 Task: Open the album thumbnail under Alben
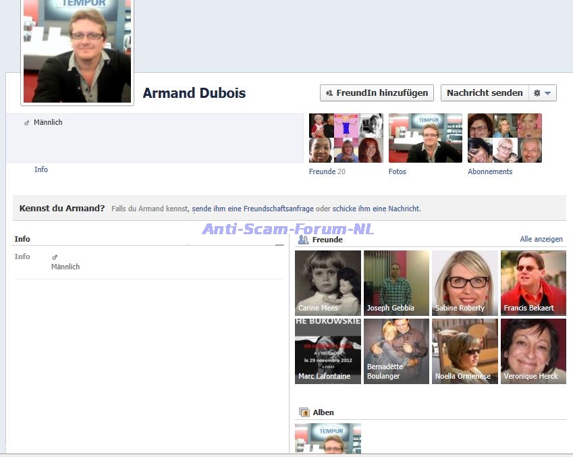328,437
